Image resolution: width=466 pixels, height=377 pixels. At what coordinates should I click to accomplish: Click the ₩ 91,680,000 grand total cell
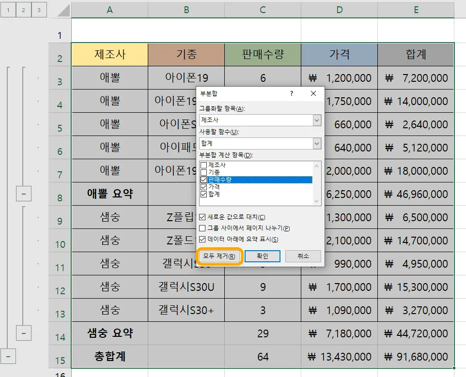[416, 357]
